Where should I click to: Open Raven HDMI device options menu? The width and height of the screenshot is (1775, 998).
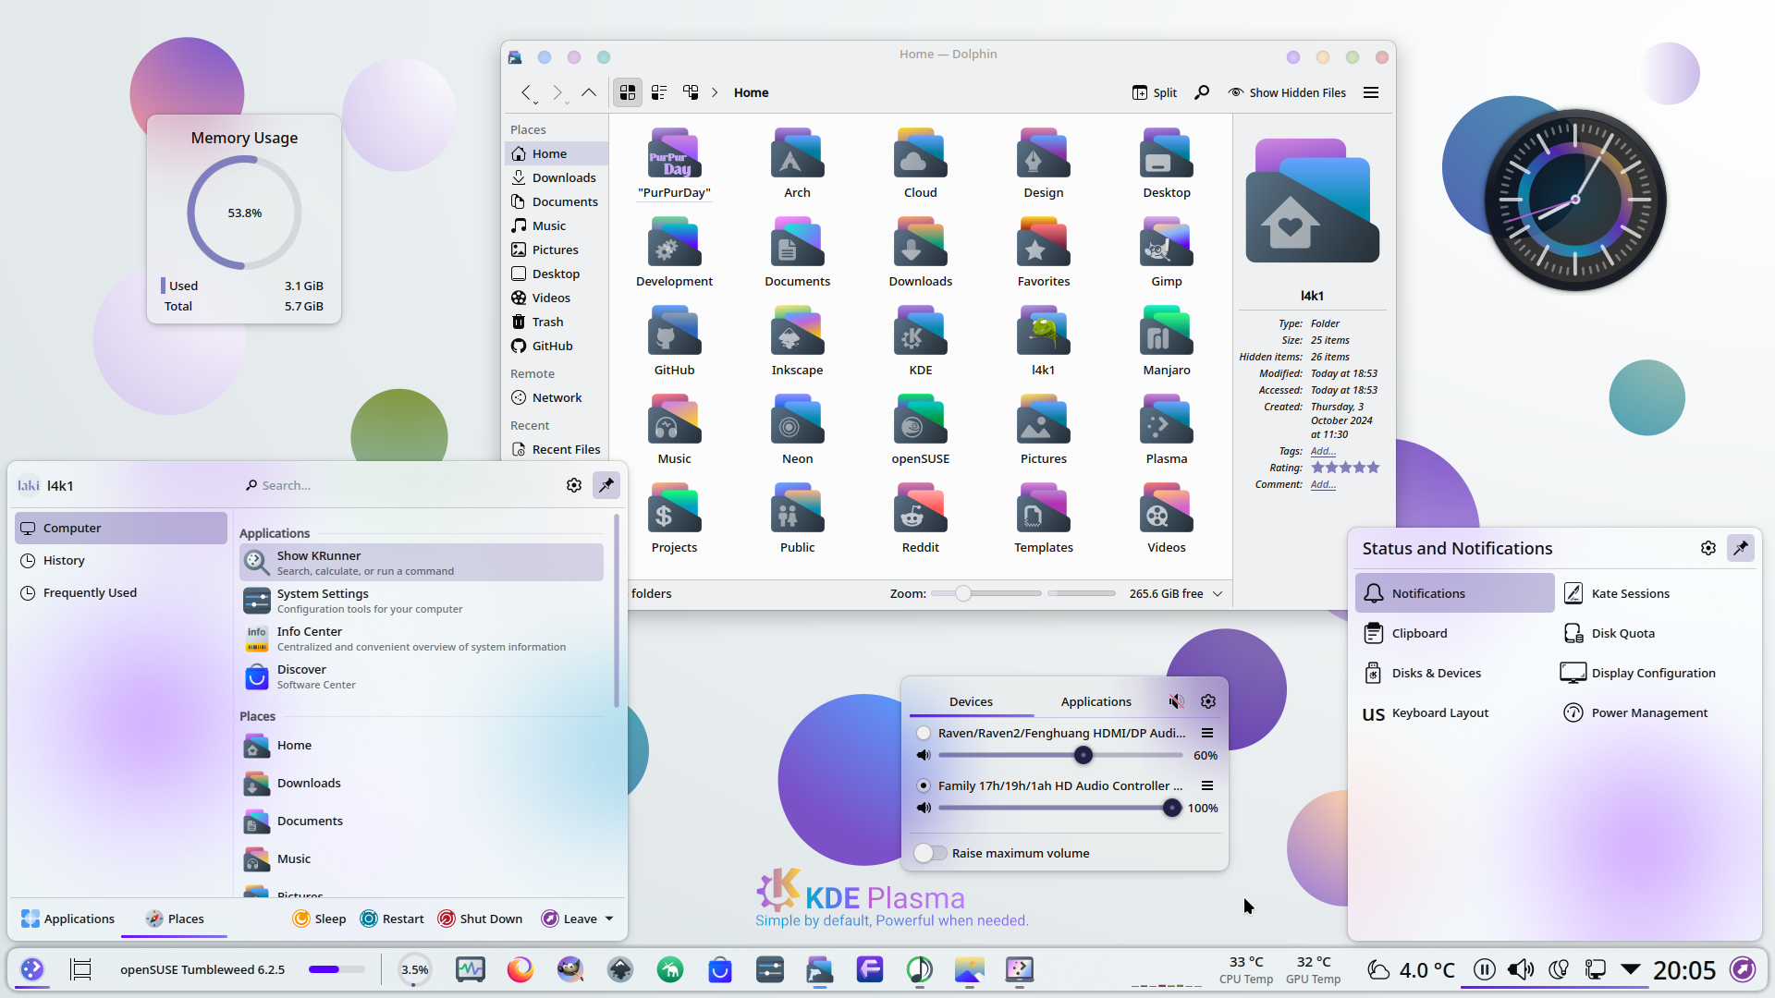pyautogui.click(x=1207, y=733)
